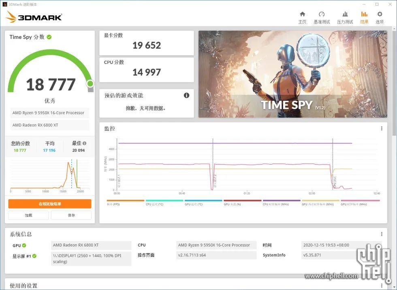
Task: Click CPU field AMD Ryzen 9 5950X
Action: (216, 245)
